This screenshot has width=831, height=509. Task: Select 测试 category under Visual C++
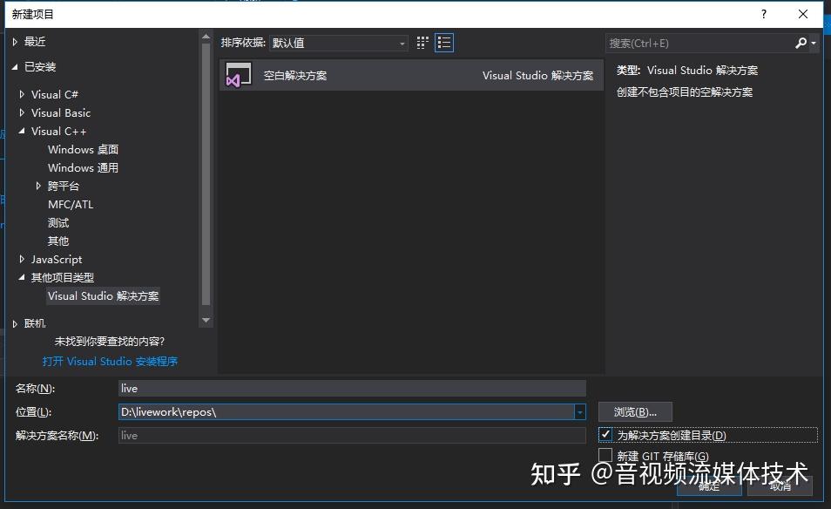[58, 223]
